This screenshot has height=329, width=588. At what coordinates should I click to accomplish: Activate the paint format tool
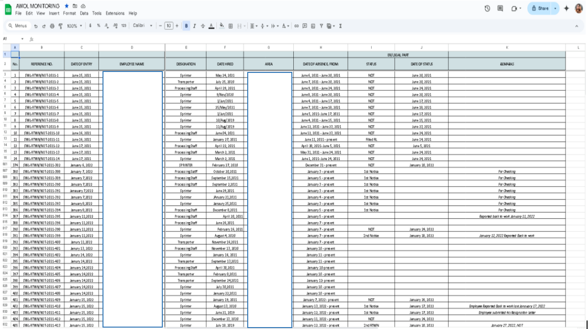[x=60, y=26]
